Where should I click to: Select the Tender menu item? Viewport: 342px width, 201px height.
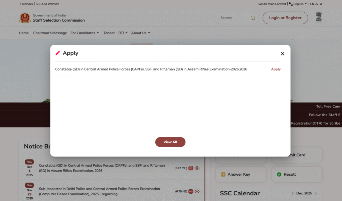tap(109, 33)
